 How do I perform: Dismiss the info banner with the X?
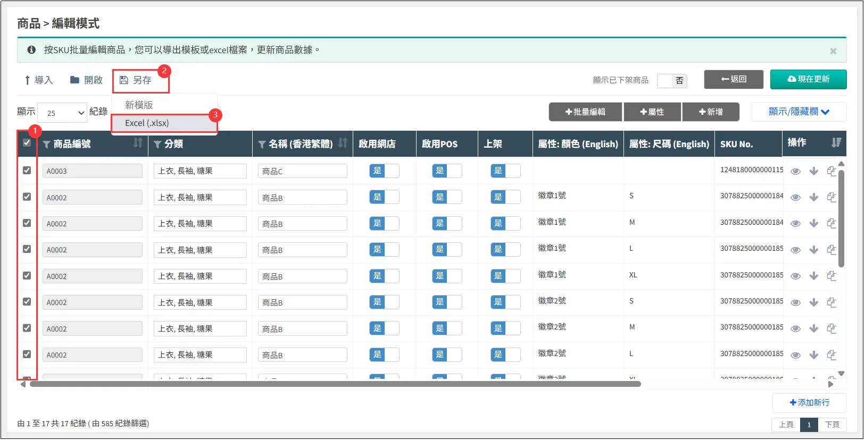tap(833, 51)
